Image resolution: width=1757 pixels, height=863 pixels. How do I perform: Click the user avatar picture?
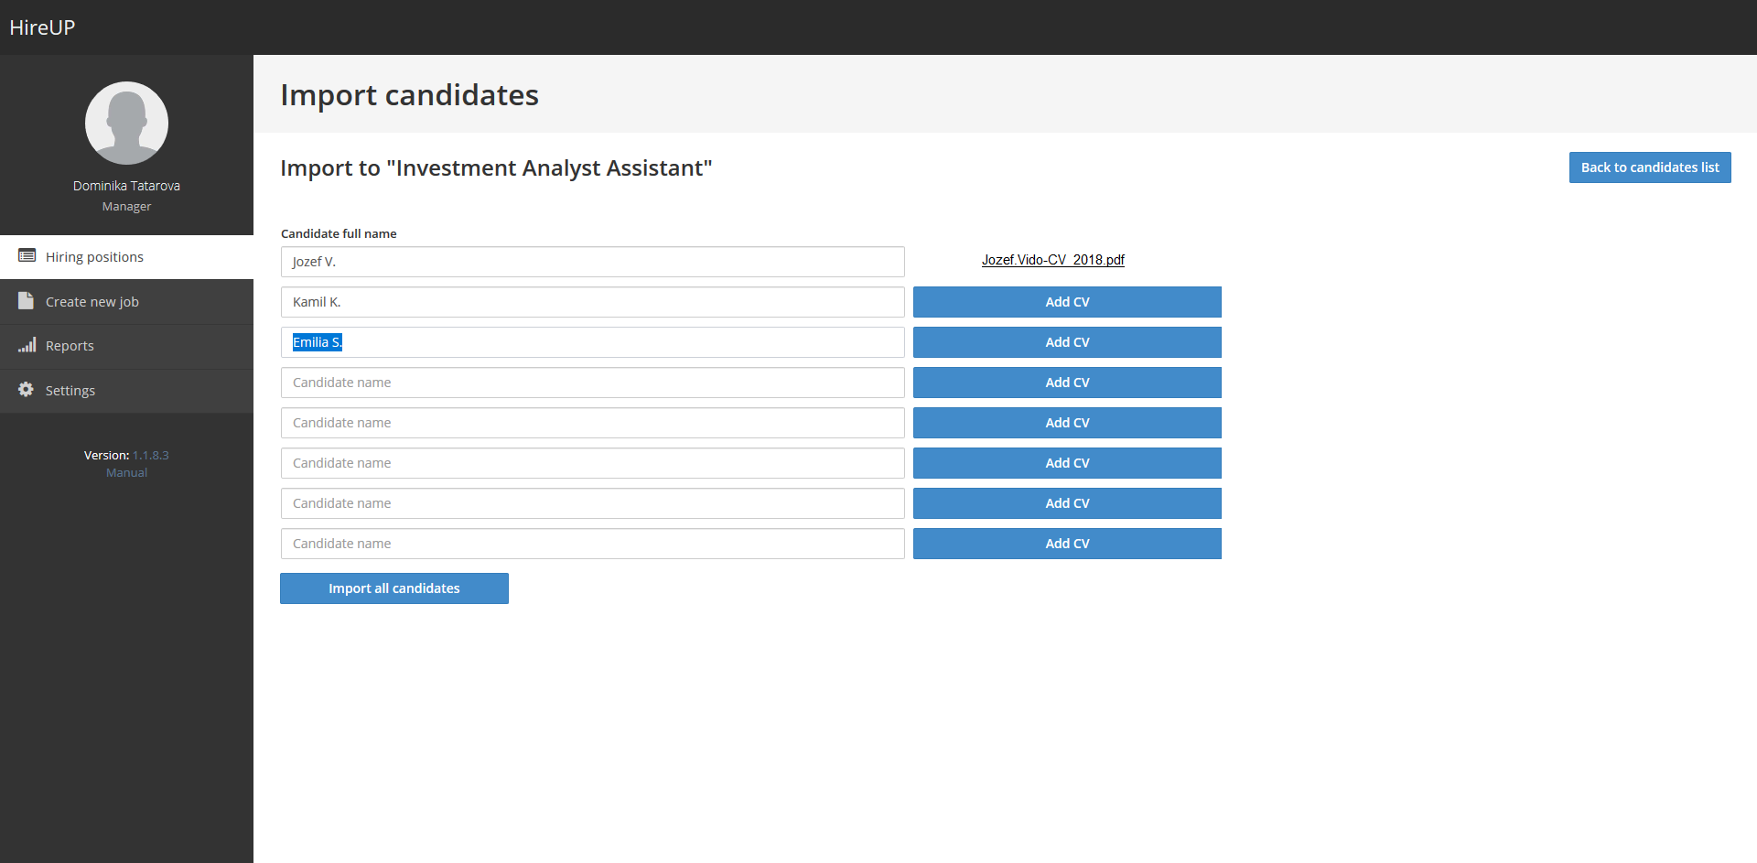click(126, 124)
